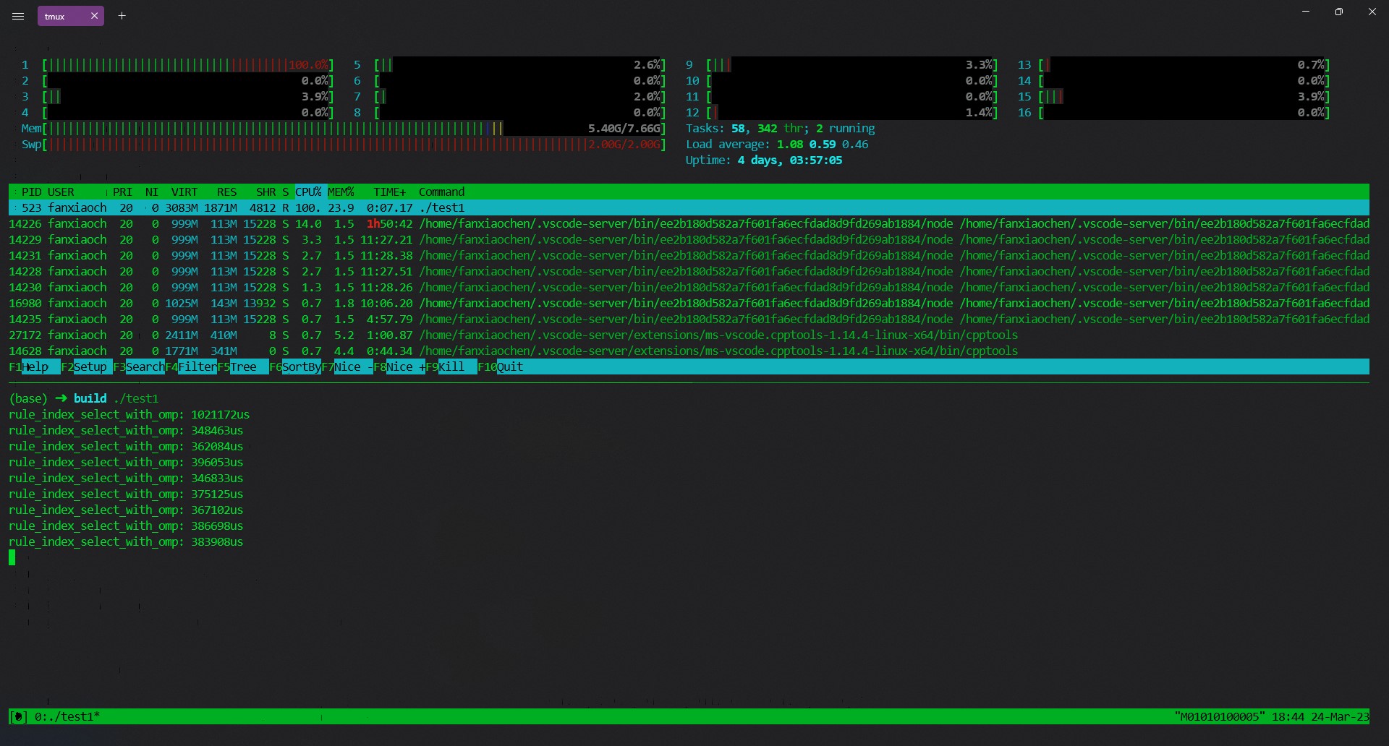Filter processes using F4Filter
The height and width of the screenshot is (746, 1389).
coord(192,367)
